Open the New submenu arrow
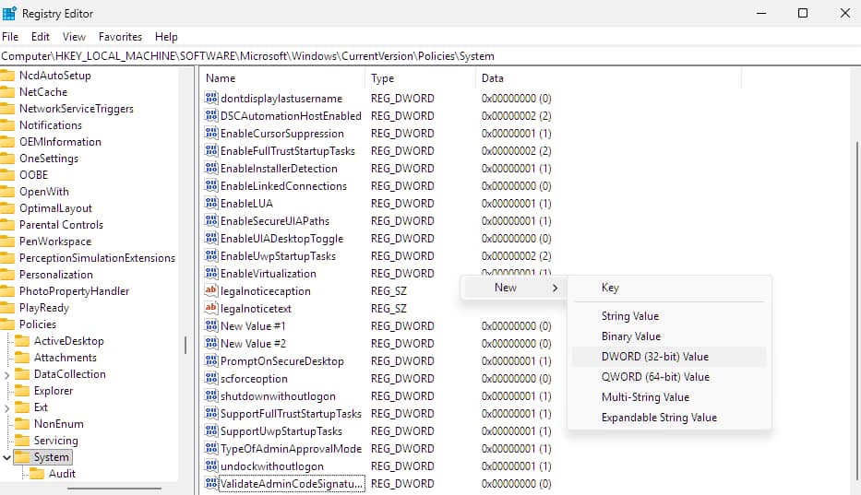 [x=556, y=289]
